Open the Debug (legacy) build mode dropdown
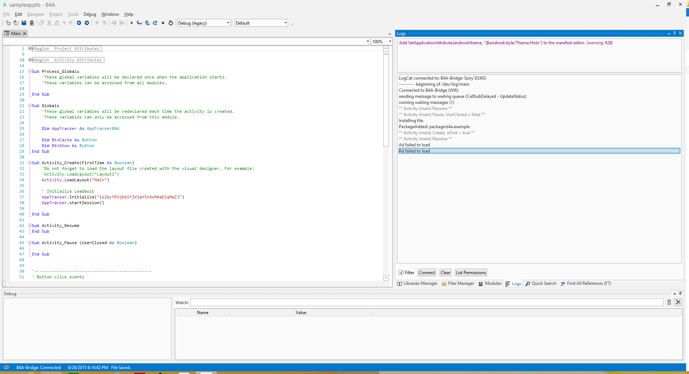Screen dimensions: 689x374 pyautogui.click(x=228, y=23)
